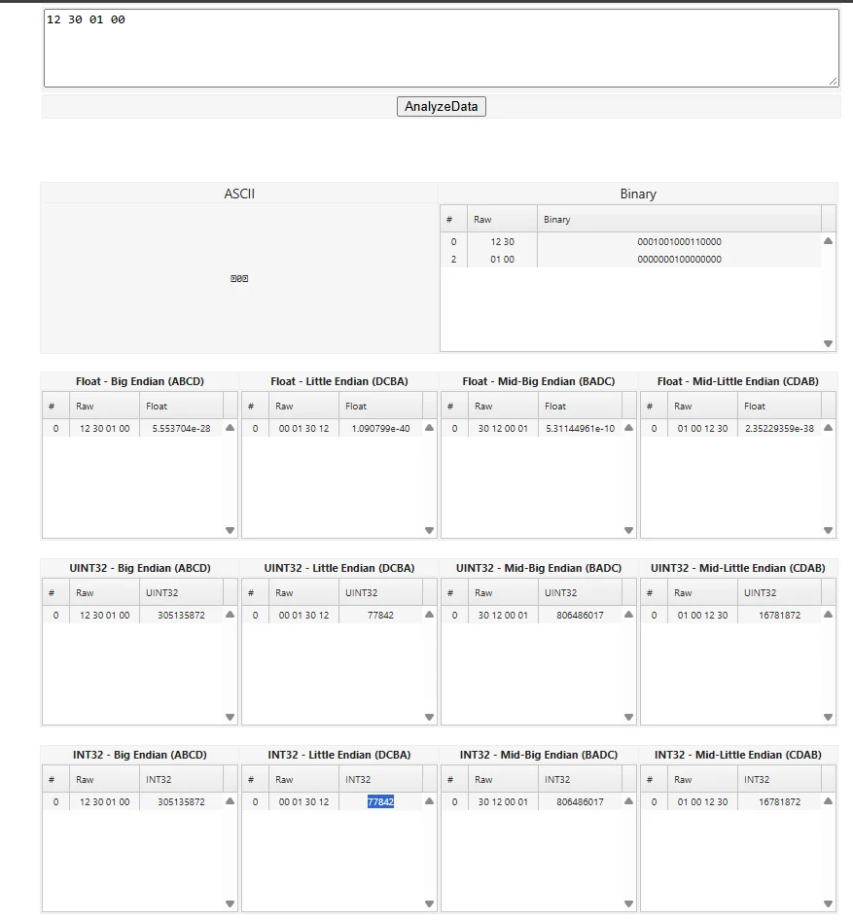Click binary value 0001001000110000
This screenshot has width=853, height=921.
coord(679,241)
